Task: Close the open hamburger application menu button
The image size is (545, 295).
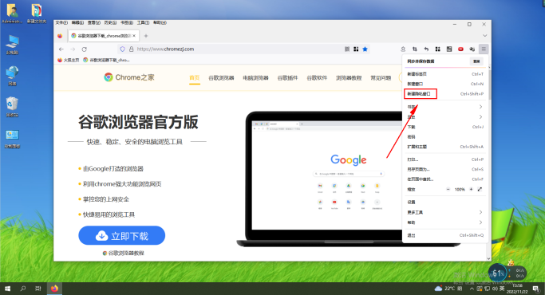Action: [484, 49]
